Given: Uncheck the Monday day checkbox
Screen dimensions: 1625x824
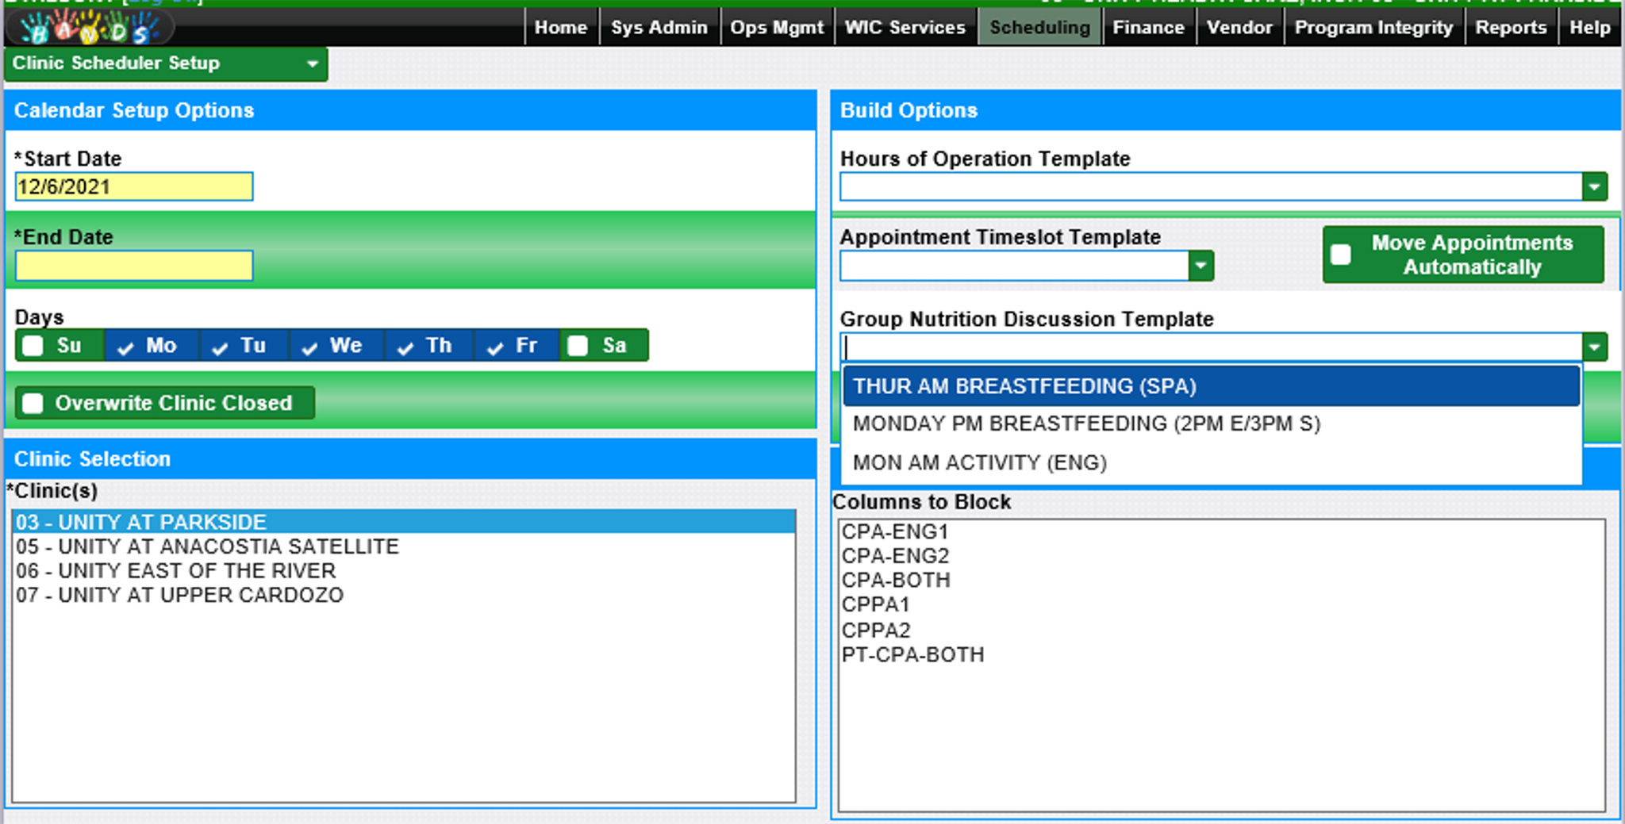Looking at the screenshot, I should pos(125,347).
